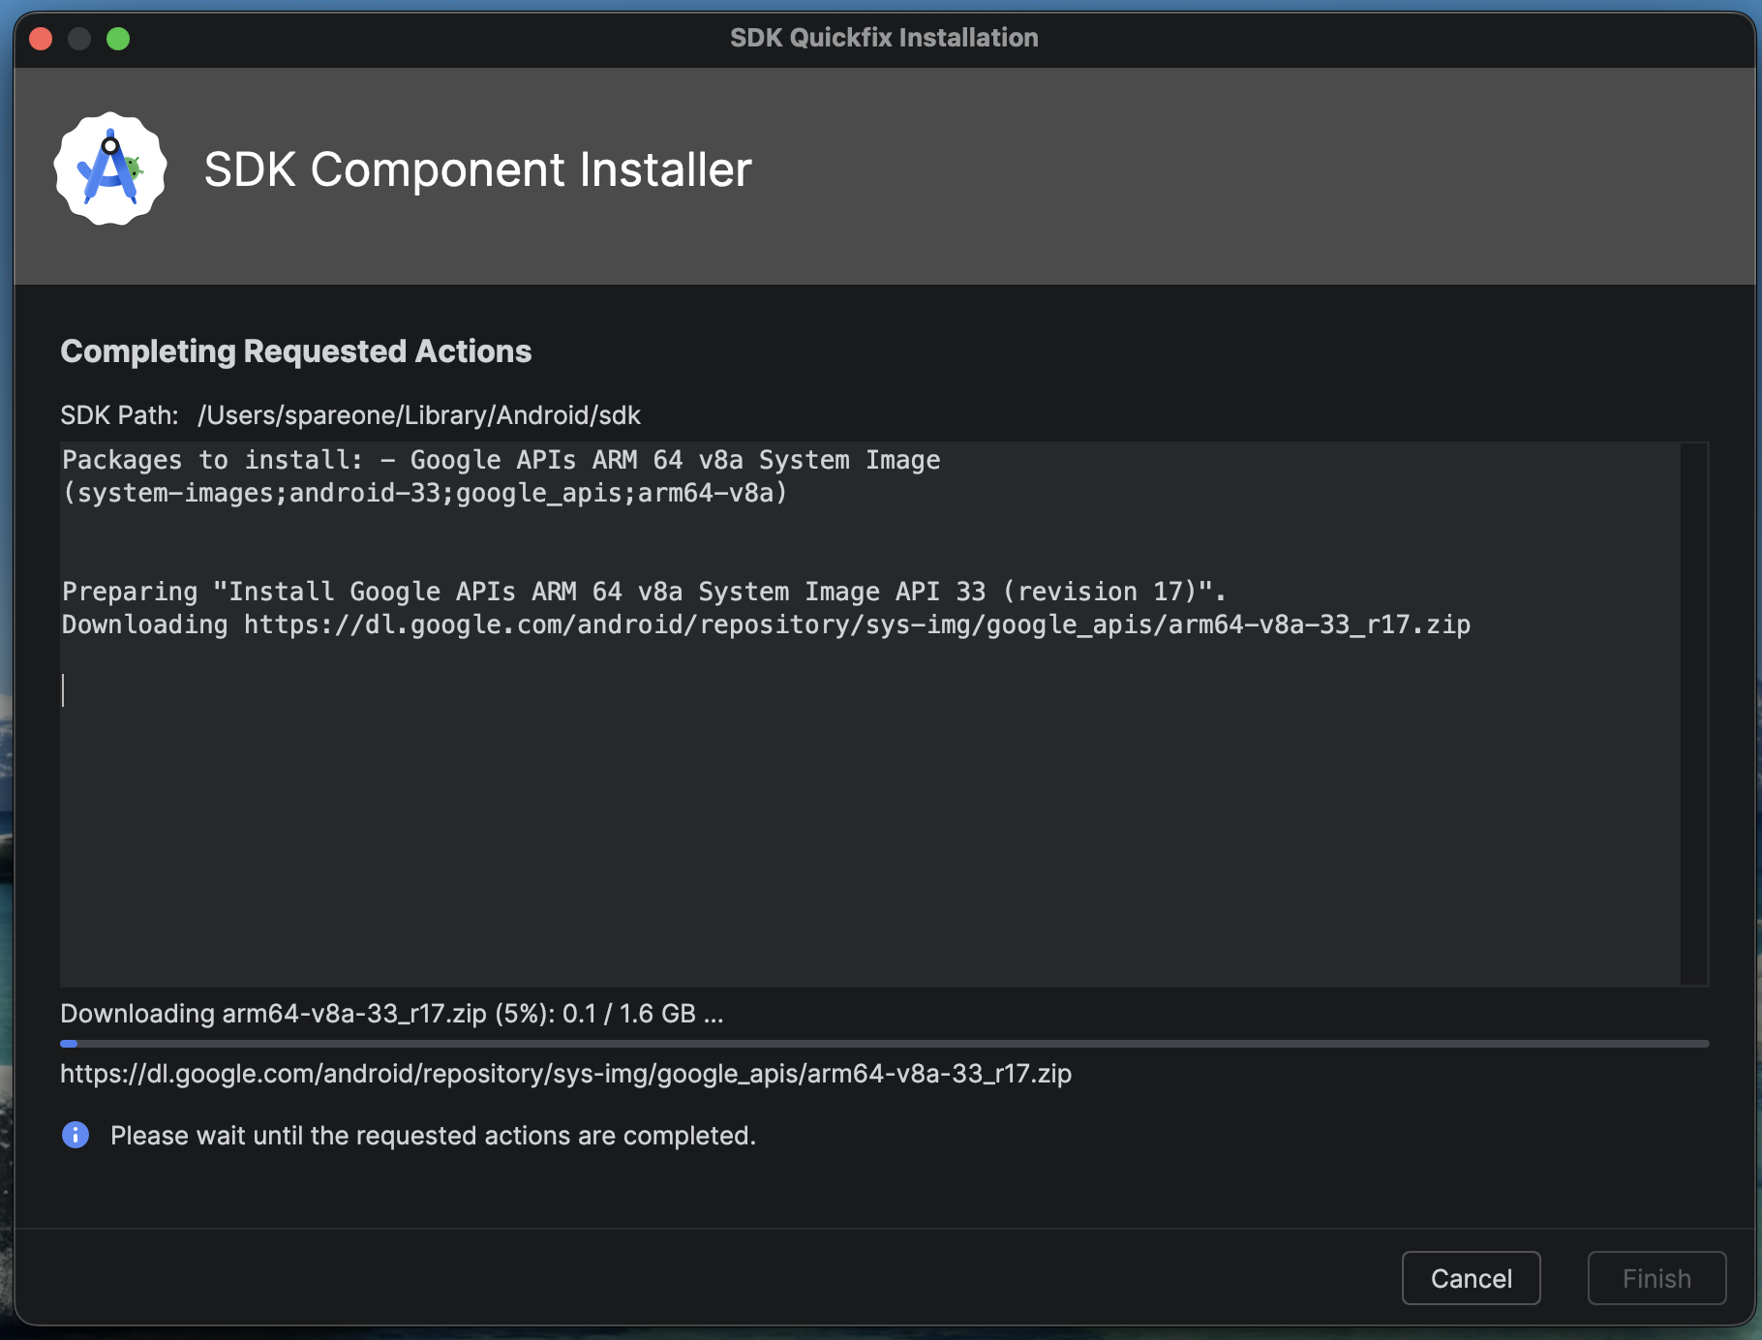Click the text cursor in log area
Screen dimensions: 1762x1340
[x=63, y=690]
